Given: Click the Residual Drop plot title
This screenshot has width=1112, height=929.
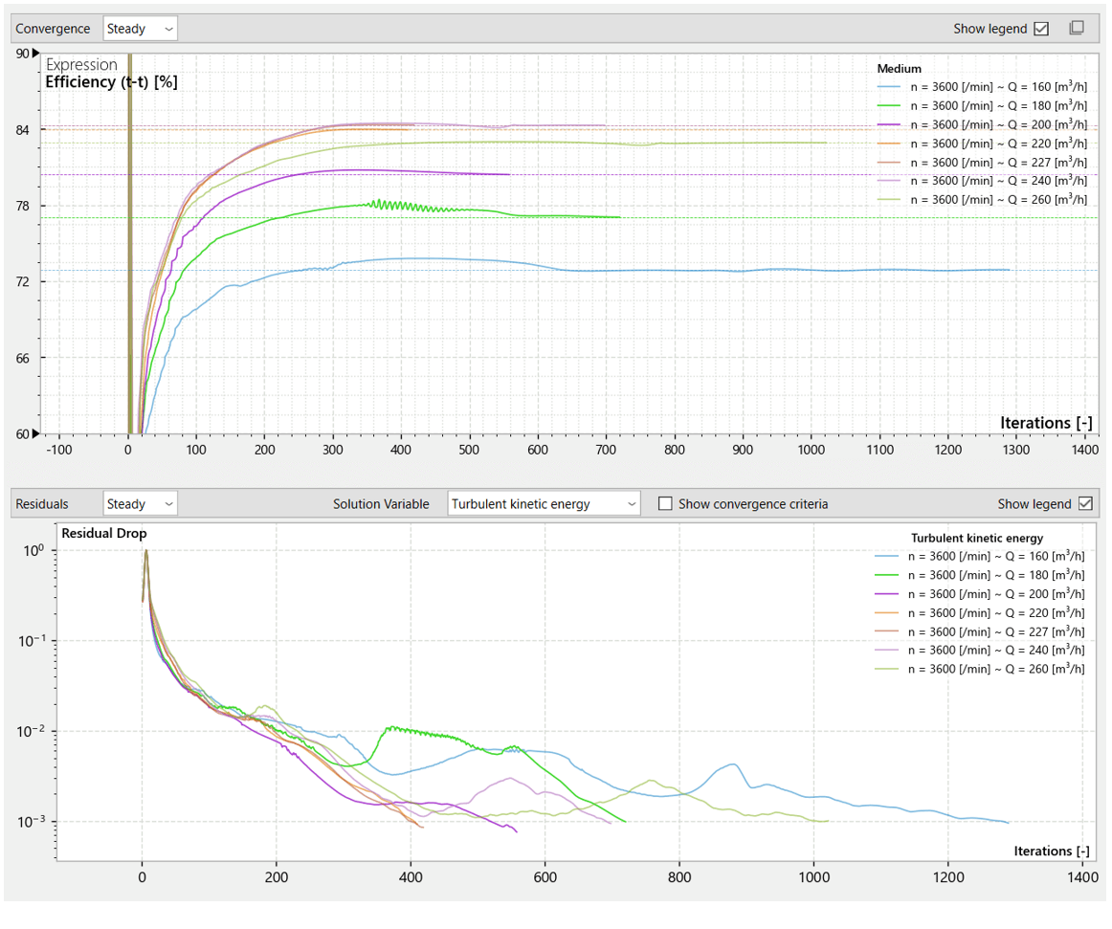Looking at the screenshot, I should coord(104,533).
